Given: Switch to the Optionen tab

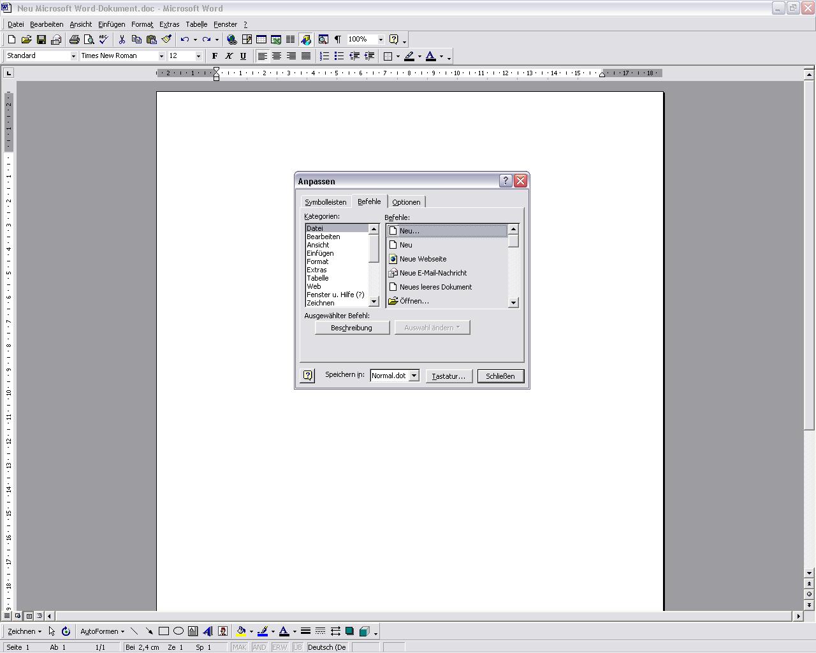Looking at the screenshot, I should 406,202.
